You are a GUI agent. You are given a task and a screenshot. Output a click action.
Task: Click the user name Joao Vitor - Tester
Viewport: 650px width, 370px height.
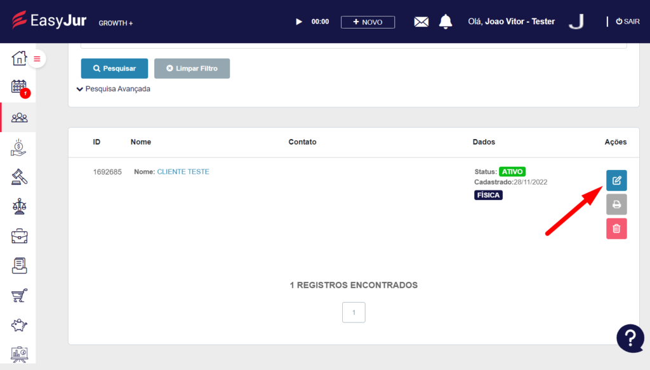click(520, 22)
